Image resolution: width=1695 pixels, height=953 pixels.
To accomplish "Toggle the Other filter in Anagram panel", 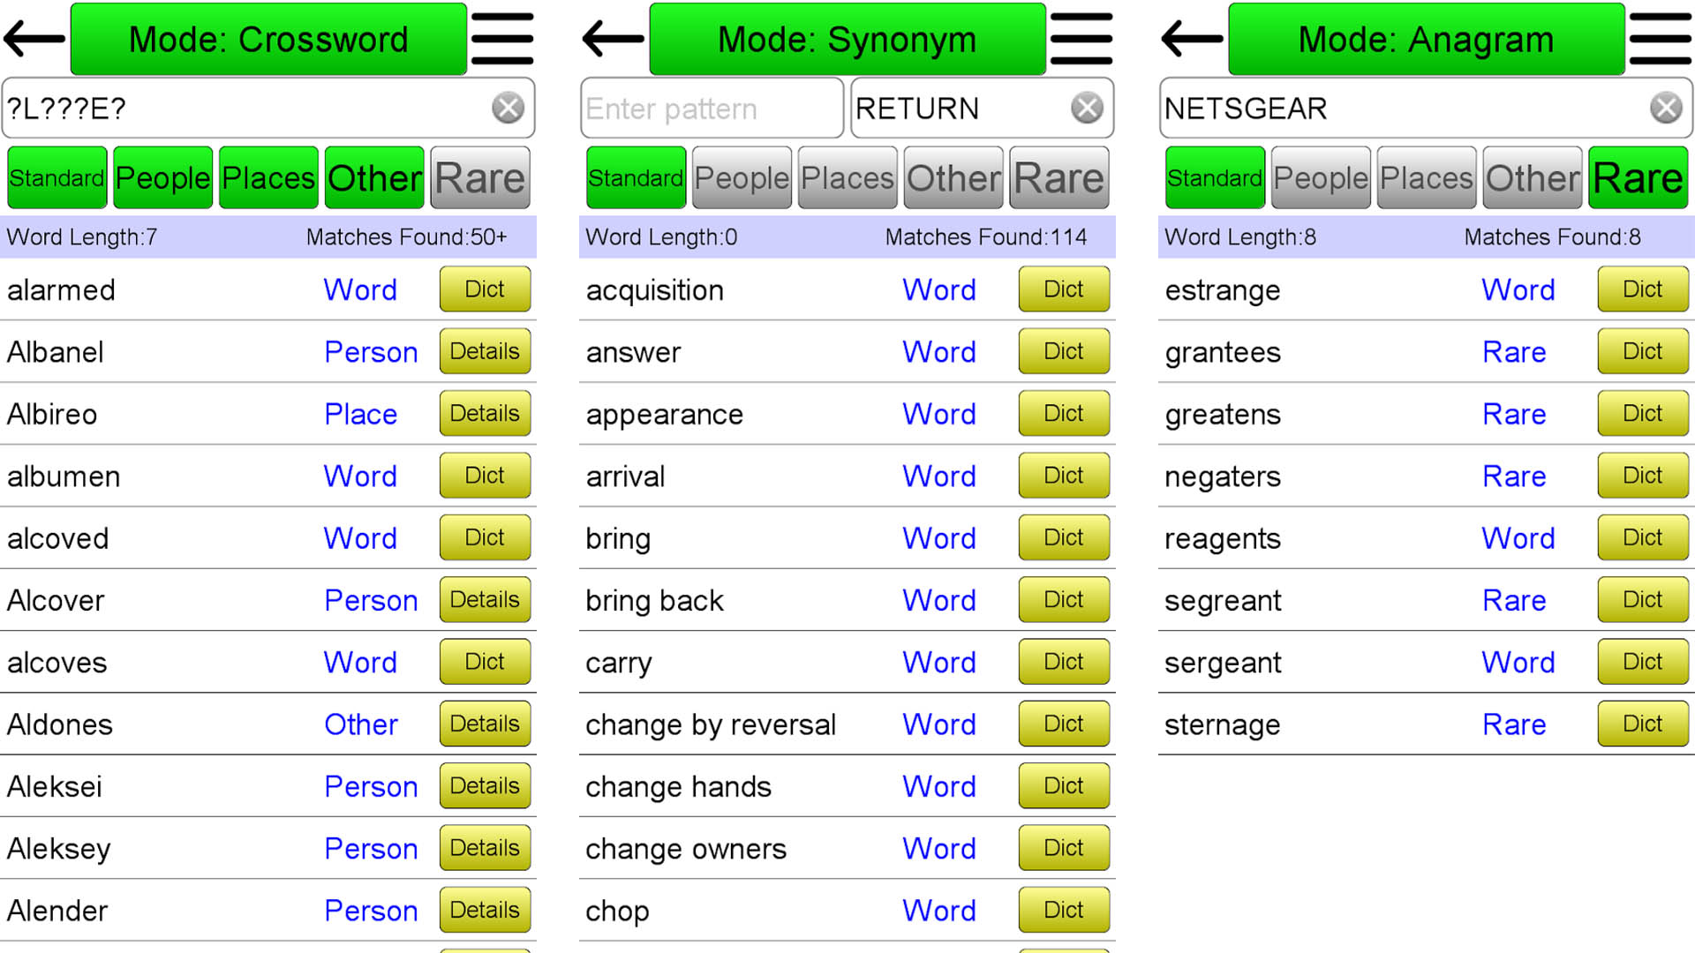I will click(1533, 178).
